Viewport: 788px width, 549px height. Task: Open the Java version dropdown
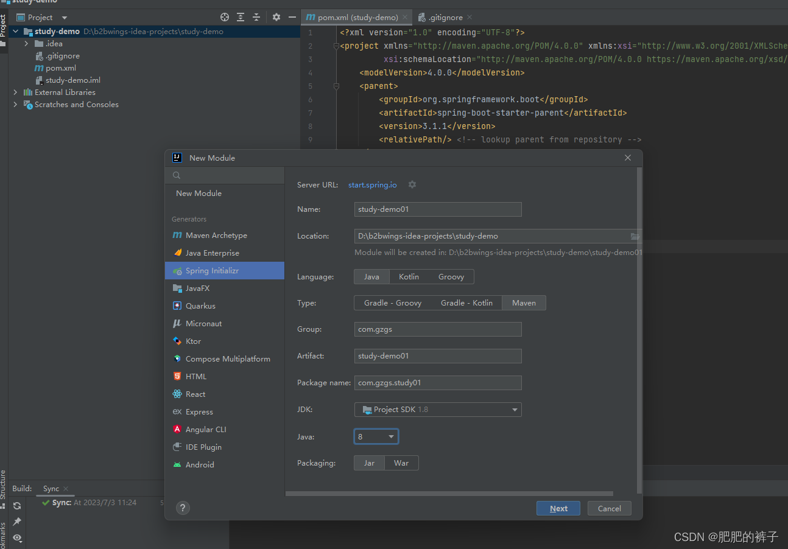click(376, 436)
